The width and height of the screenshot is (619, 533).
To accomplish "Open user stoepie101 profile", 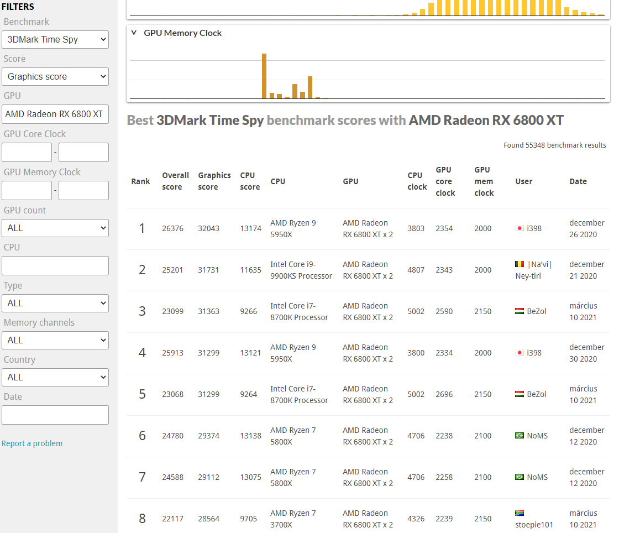I will 534,525.
